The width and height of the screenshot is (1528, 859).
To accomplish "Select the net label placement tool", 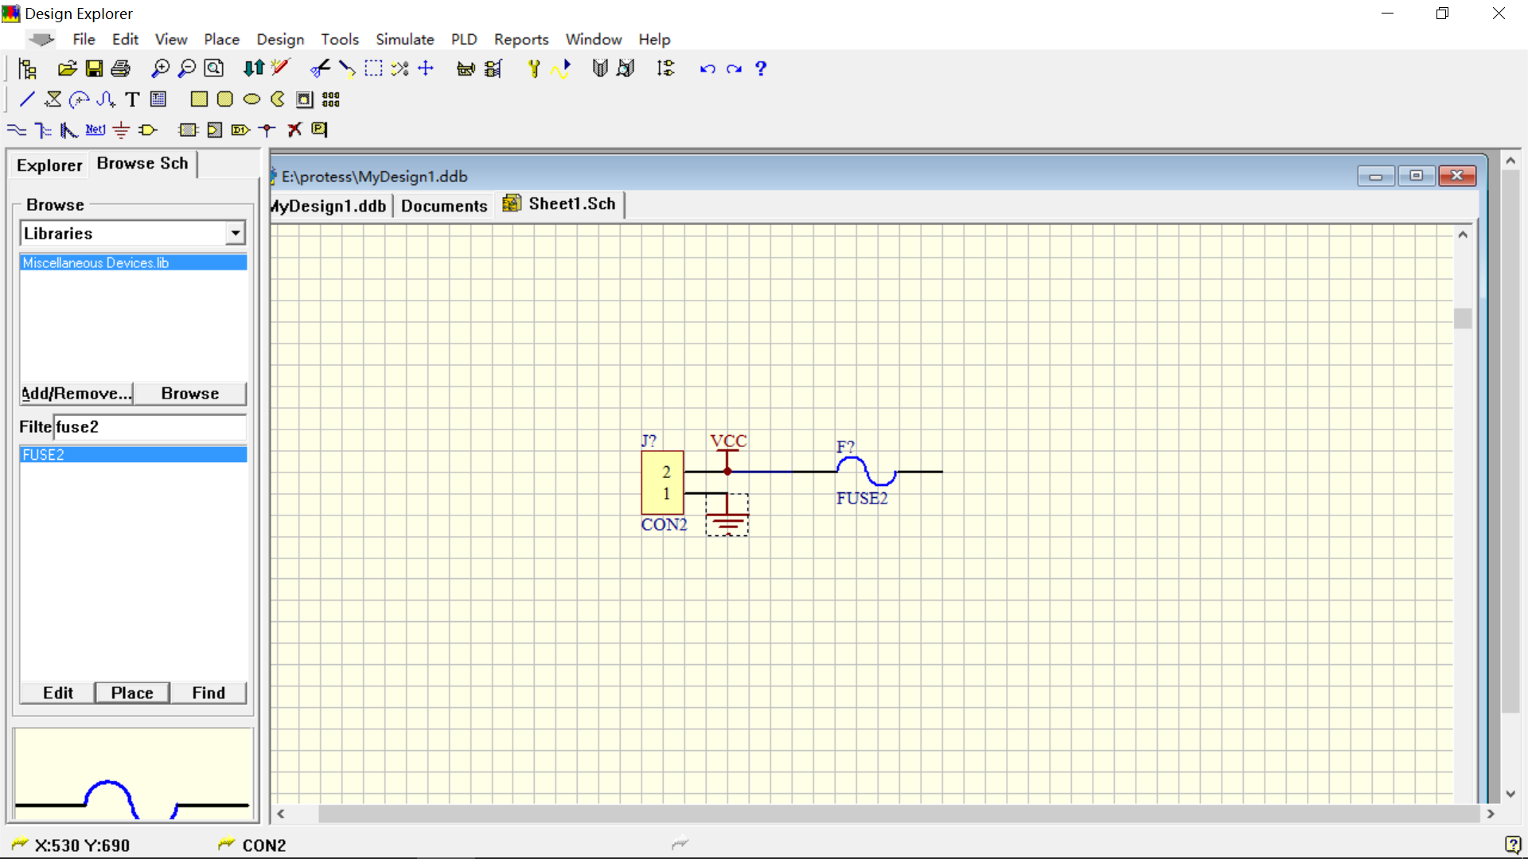I will pos(95,129).
